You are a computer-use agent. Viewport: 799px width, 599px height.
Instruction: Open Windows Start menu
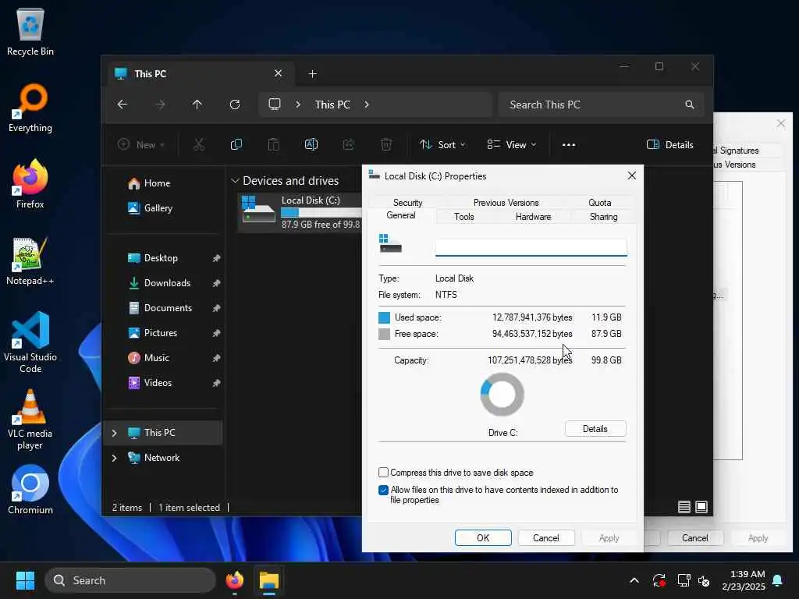coord(25,580)
